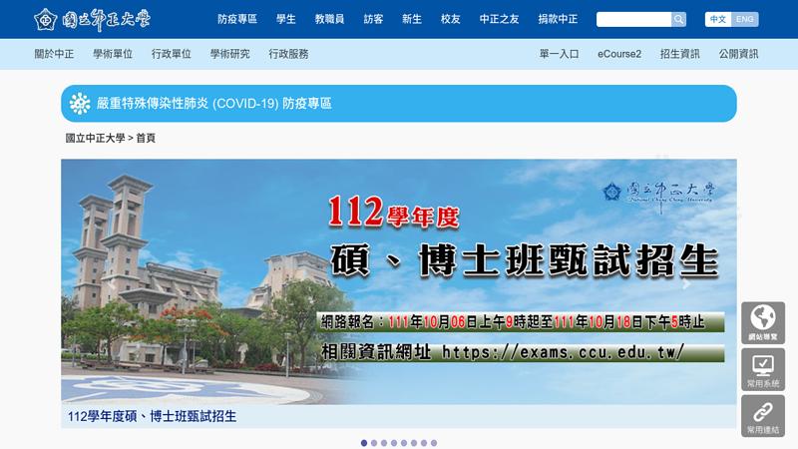Click the COVID-19 virus icon in banner
The width and height of the screenshot is (798, 449).
click(x=80, y=104)
